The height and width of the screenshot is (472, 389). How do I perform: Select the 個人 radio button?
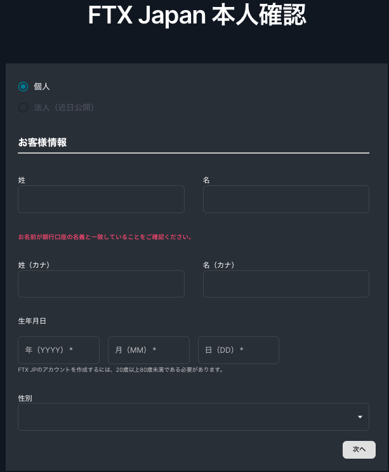coord(23,86)
